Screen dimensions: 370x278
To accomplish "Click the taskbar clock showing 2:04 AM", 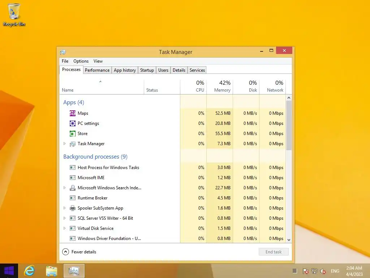I will (354, 271).
